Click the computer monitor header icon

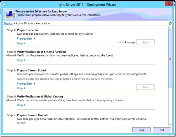coord(10,14)
